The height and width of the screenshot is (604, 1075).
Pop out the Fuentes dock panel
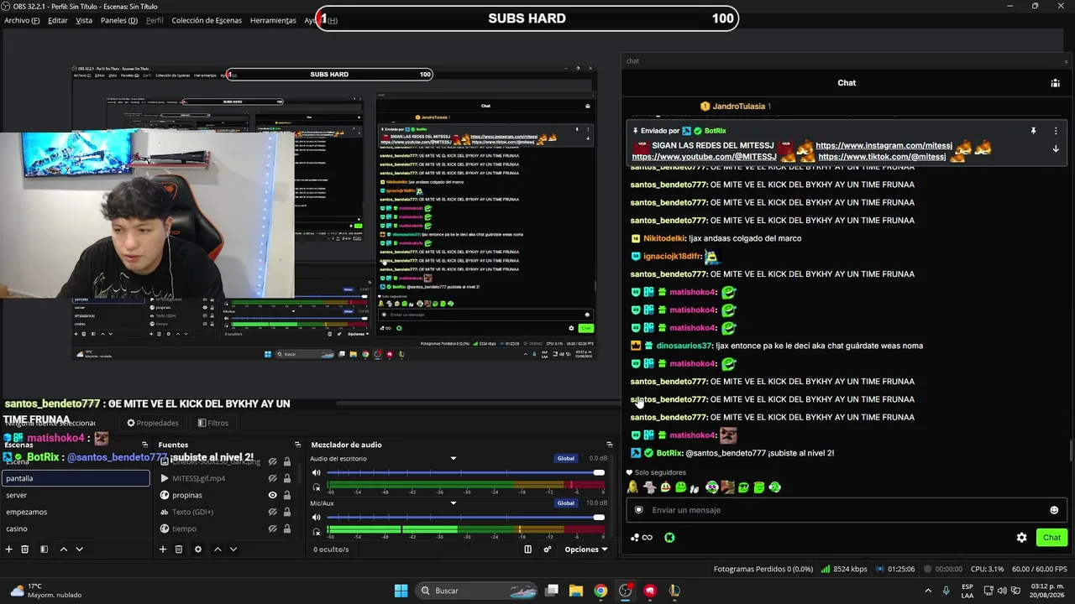(x=297, y=445)
